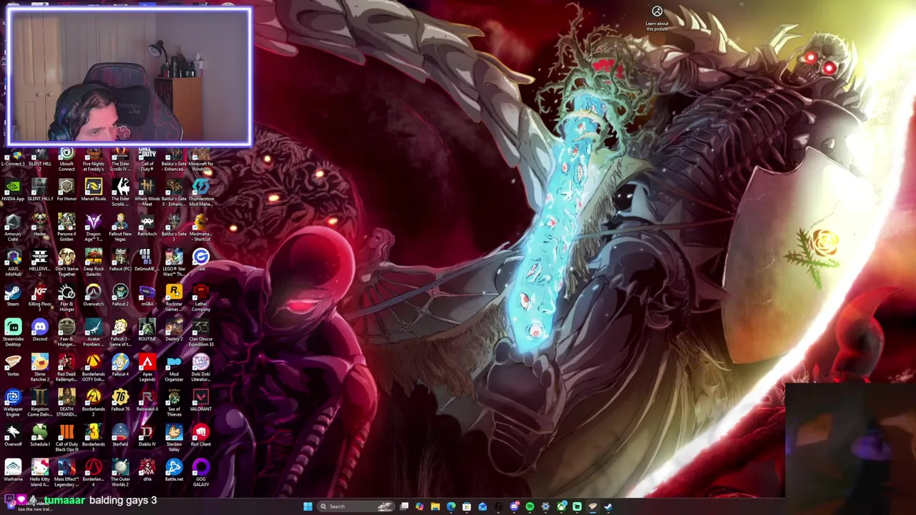Select the Clair Obscur Expedition 33 icon
The height and width of the screenshot is (515, 916).
(x=200, y=333)
